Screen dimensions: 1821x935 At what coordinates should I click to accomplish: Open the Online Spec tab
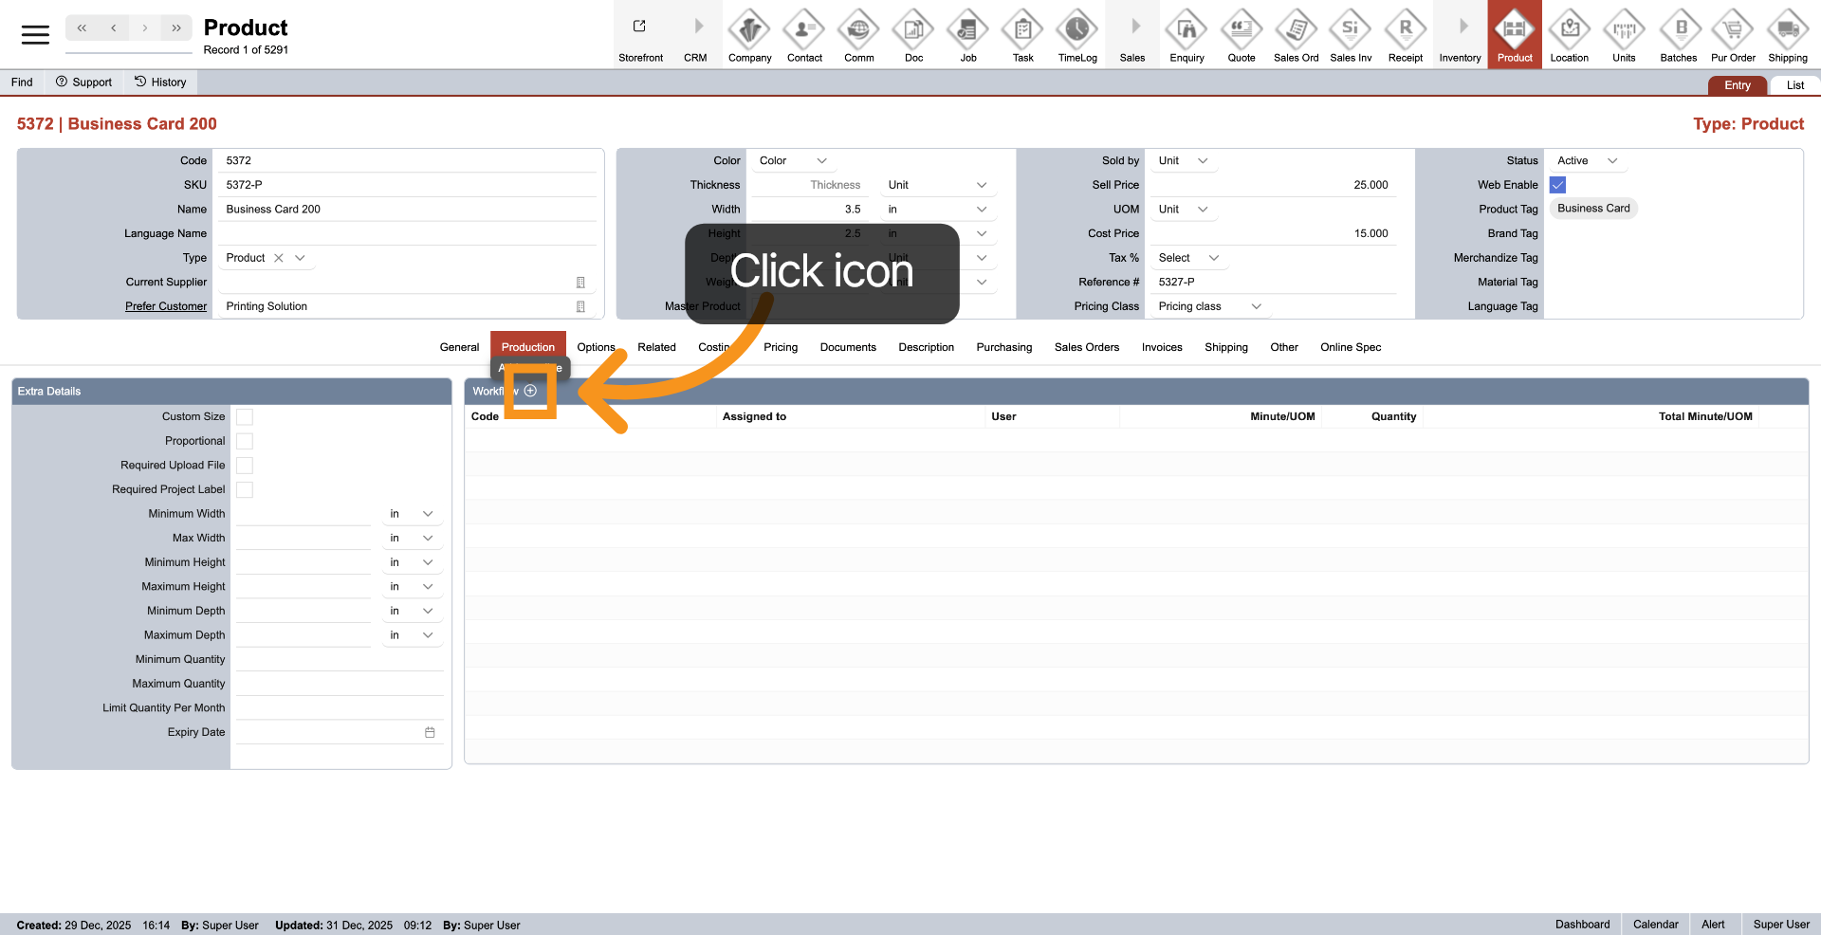(x=1350, y=347)
